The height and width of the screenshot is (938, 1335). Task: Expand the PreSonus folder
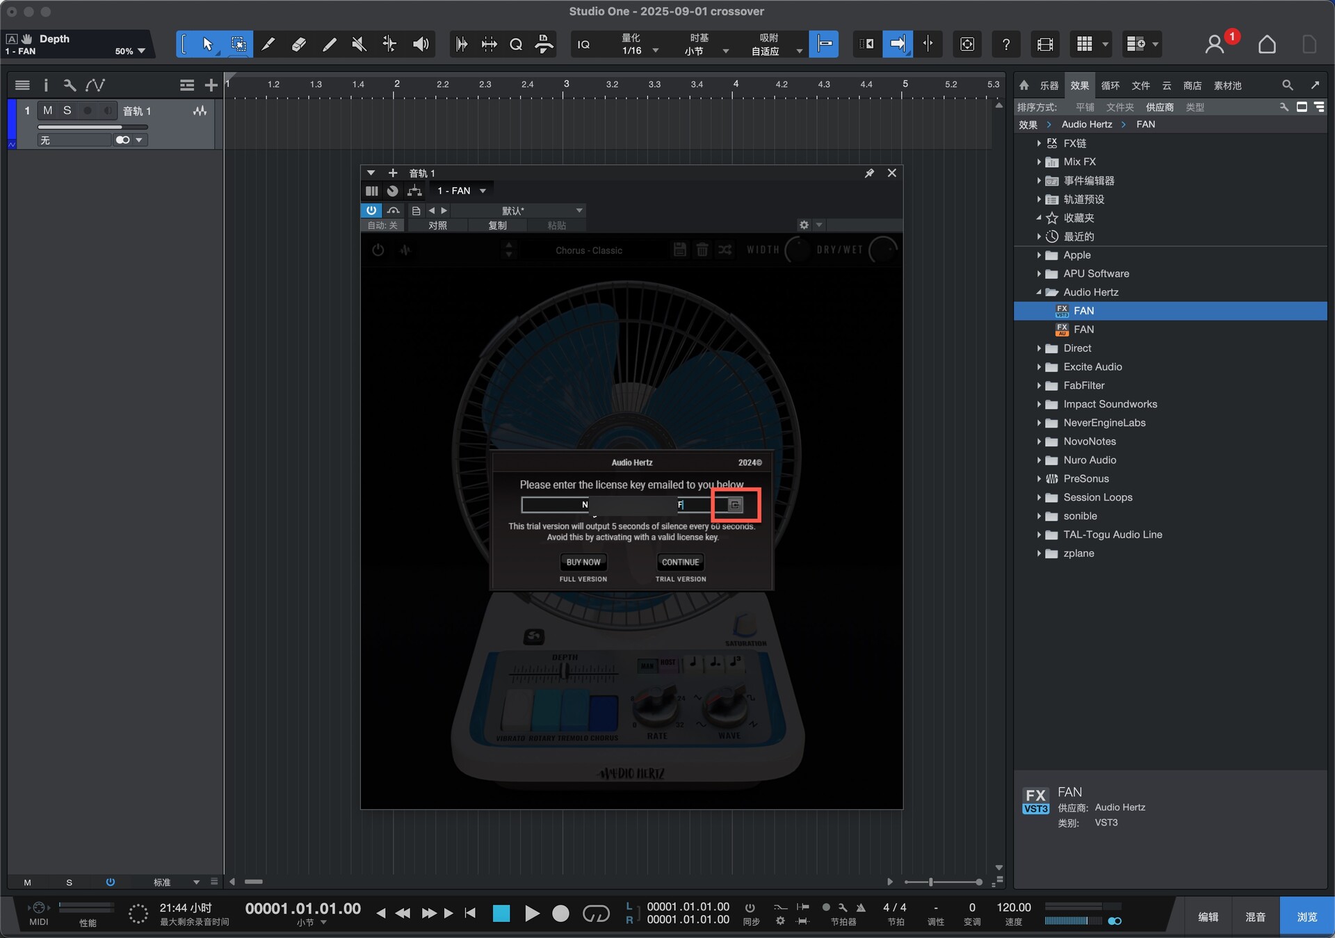point(1039,478)
